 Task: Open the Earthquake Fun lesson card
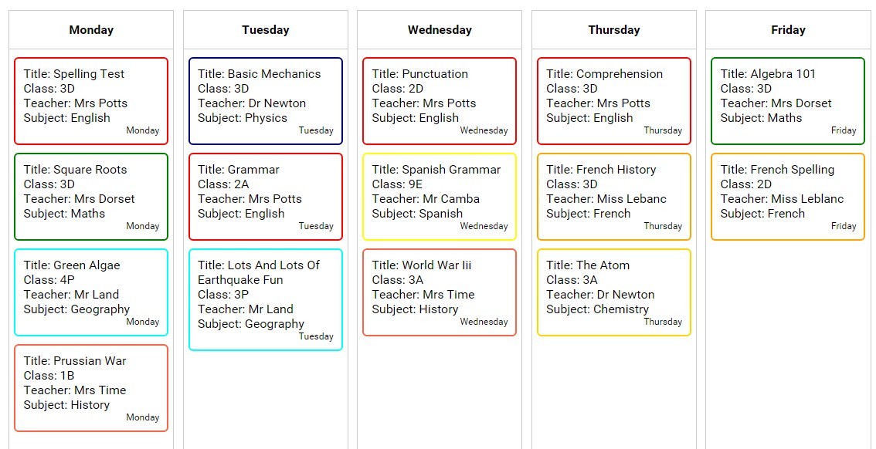[x=265, y=299]
